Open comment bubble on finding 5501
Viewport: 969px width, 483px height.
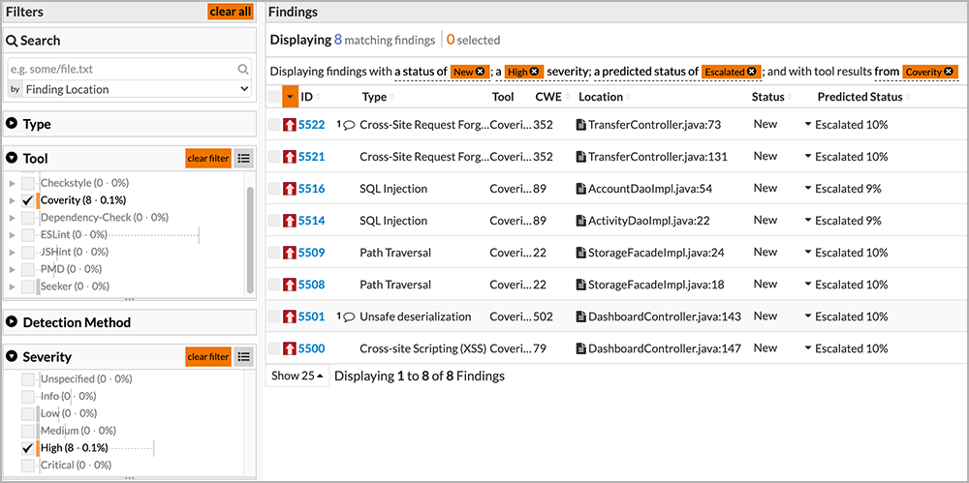pyautogui.click(x=349, y=317)
